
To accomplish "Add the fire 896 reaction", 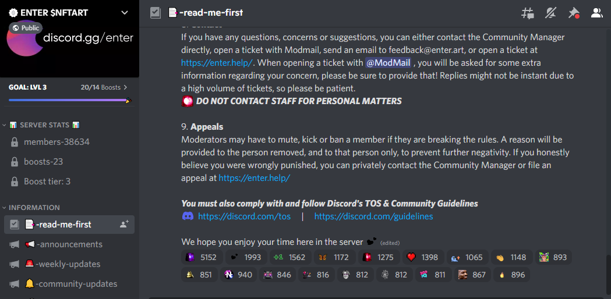I will [x=511, y=275].
